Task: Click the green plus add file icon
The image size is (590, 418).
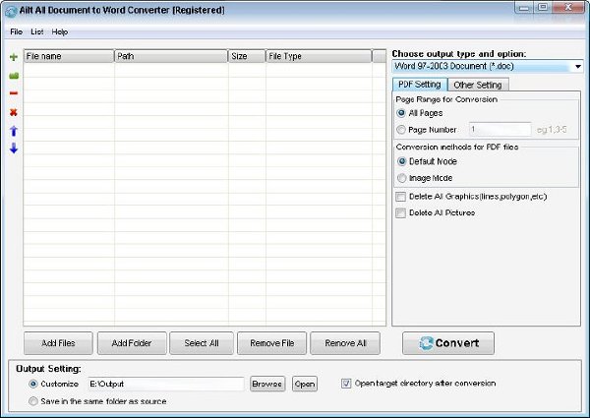Action: coord(14,57)
